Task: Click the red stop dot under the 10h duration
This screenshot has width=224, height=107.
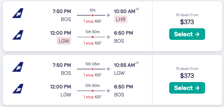Action: (x=93, y=15)
